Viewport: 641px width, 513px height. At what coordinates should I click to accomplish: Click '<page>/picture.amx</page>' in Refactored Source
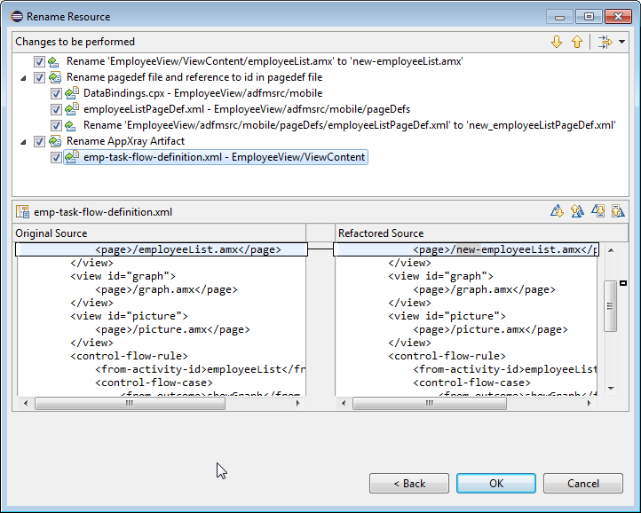point(490,329)
